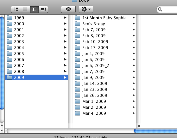
Task: Click the sidebar scroll down arrow
Action: pos(2,131)
